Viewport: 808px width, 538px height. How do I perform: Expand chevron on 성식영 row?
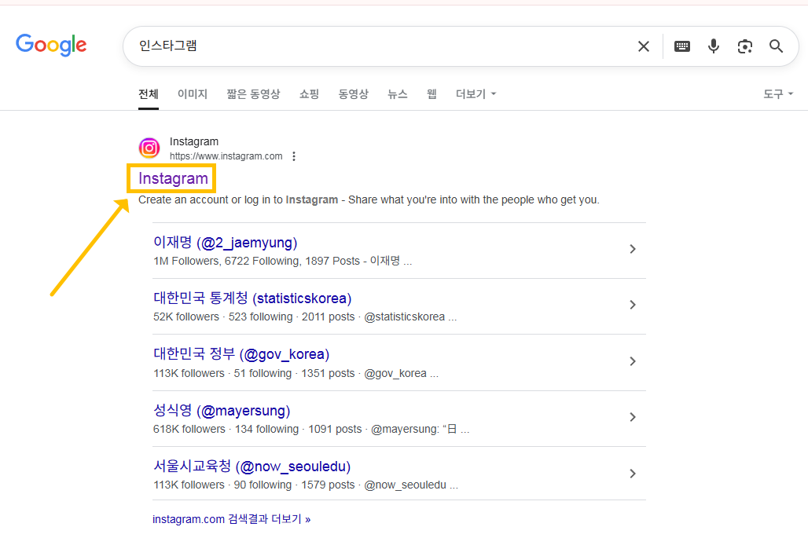[632, 417]
